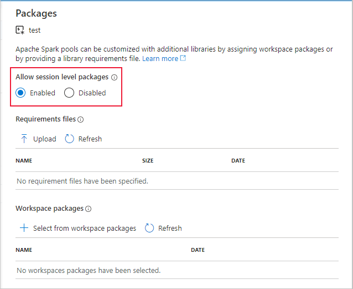Click the Refresh icon under Requirements files
The image size is (353, 289).
click(70, 139)
